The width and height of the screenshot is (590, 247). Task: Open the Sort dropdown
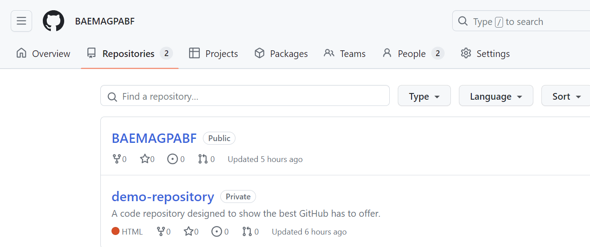click(x=566, y=96)
